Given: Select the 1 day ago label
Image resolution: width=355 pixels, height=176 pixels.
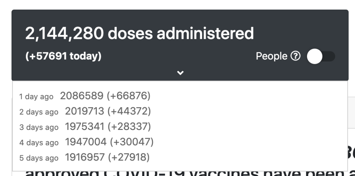Looking at the screenshot, I should (x=36, y=96).
